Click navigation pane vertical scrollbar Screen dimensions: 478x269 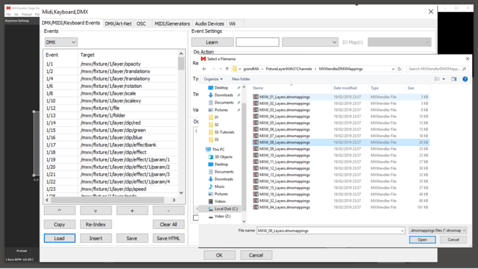coord(244,154)
